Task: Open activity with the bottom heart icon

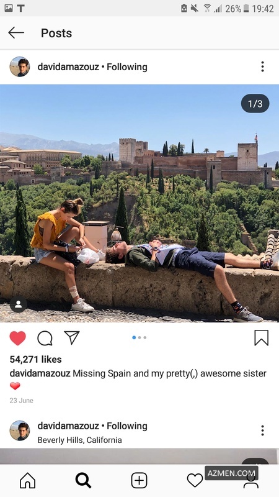Action: click(x=195, y=480)
